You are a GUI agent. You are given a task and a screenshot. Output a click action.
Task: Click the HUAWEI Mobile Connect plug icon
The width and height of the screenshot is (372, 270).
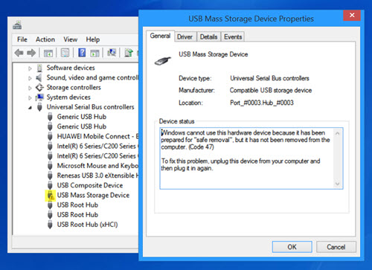click(50, 136)
